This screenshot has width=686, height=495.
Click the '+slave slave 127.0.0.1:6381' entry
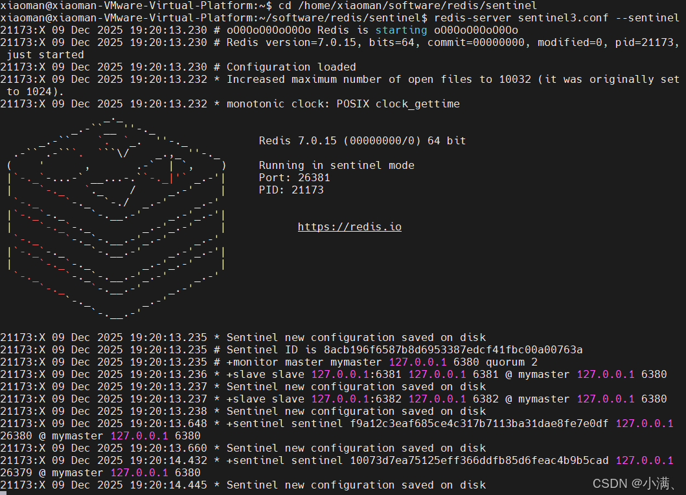314,374
